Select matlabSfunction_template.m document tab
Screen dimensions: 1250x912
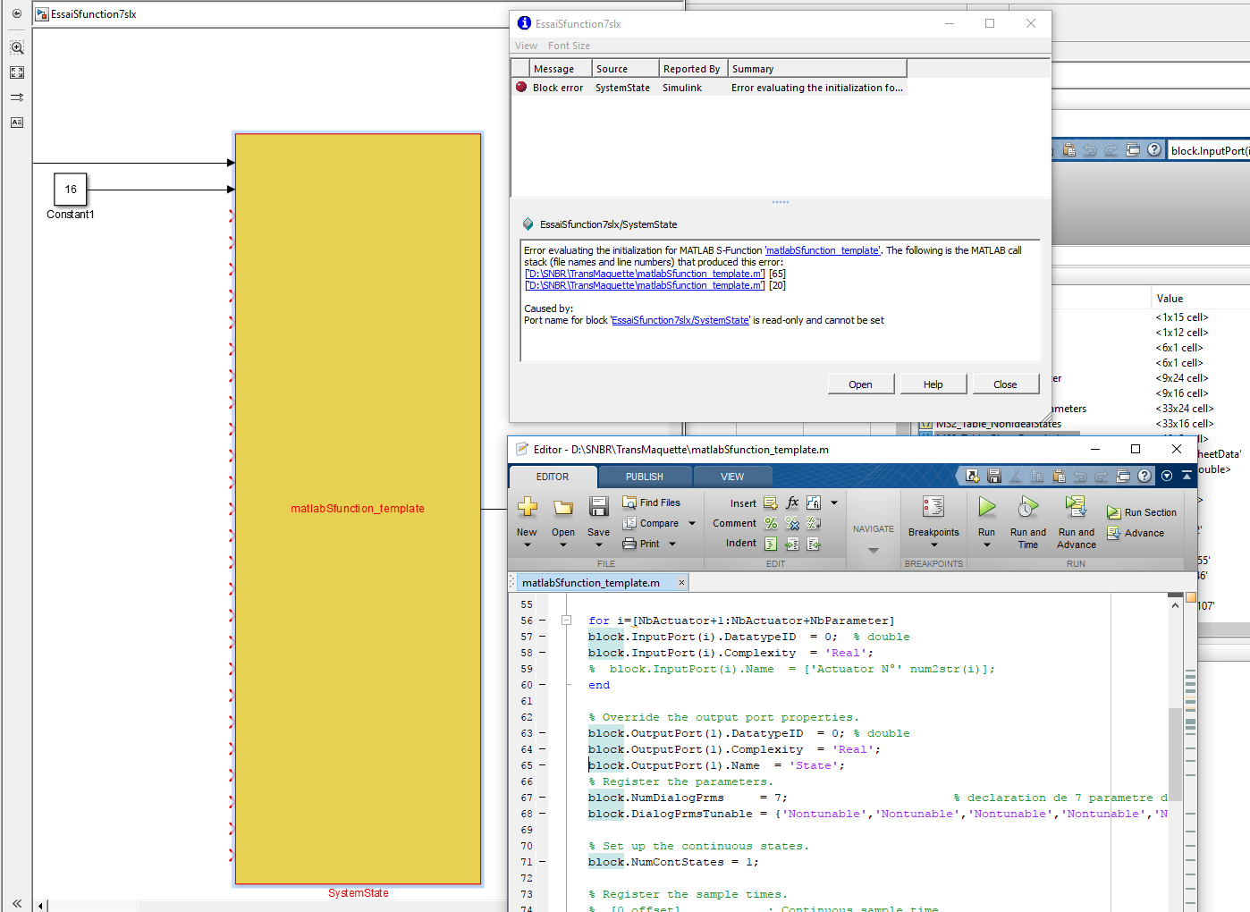click(591, 583)
